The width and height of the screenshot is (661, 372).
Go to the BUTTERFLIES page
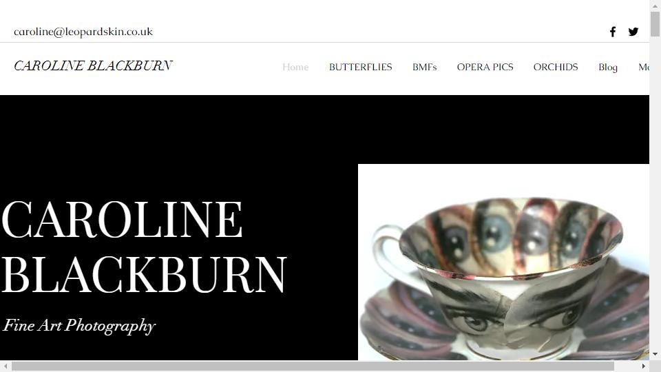(x=360, y=67)
